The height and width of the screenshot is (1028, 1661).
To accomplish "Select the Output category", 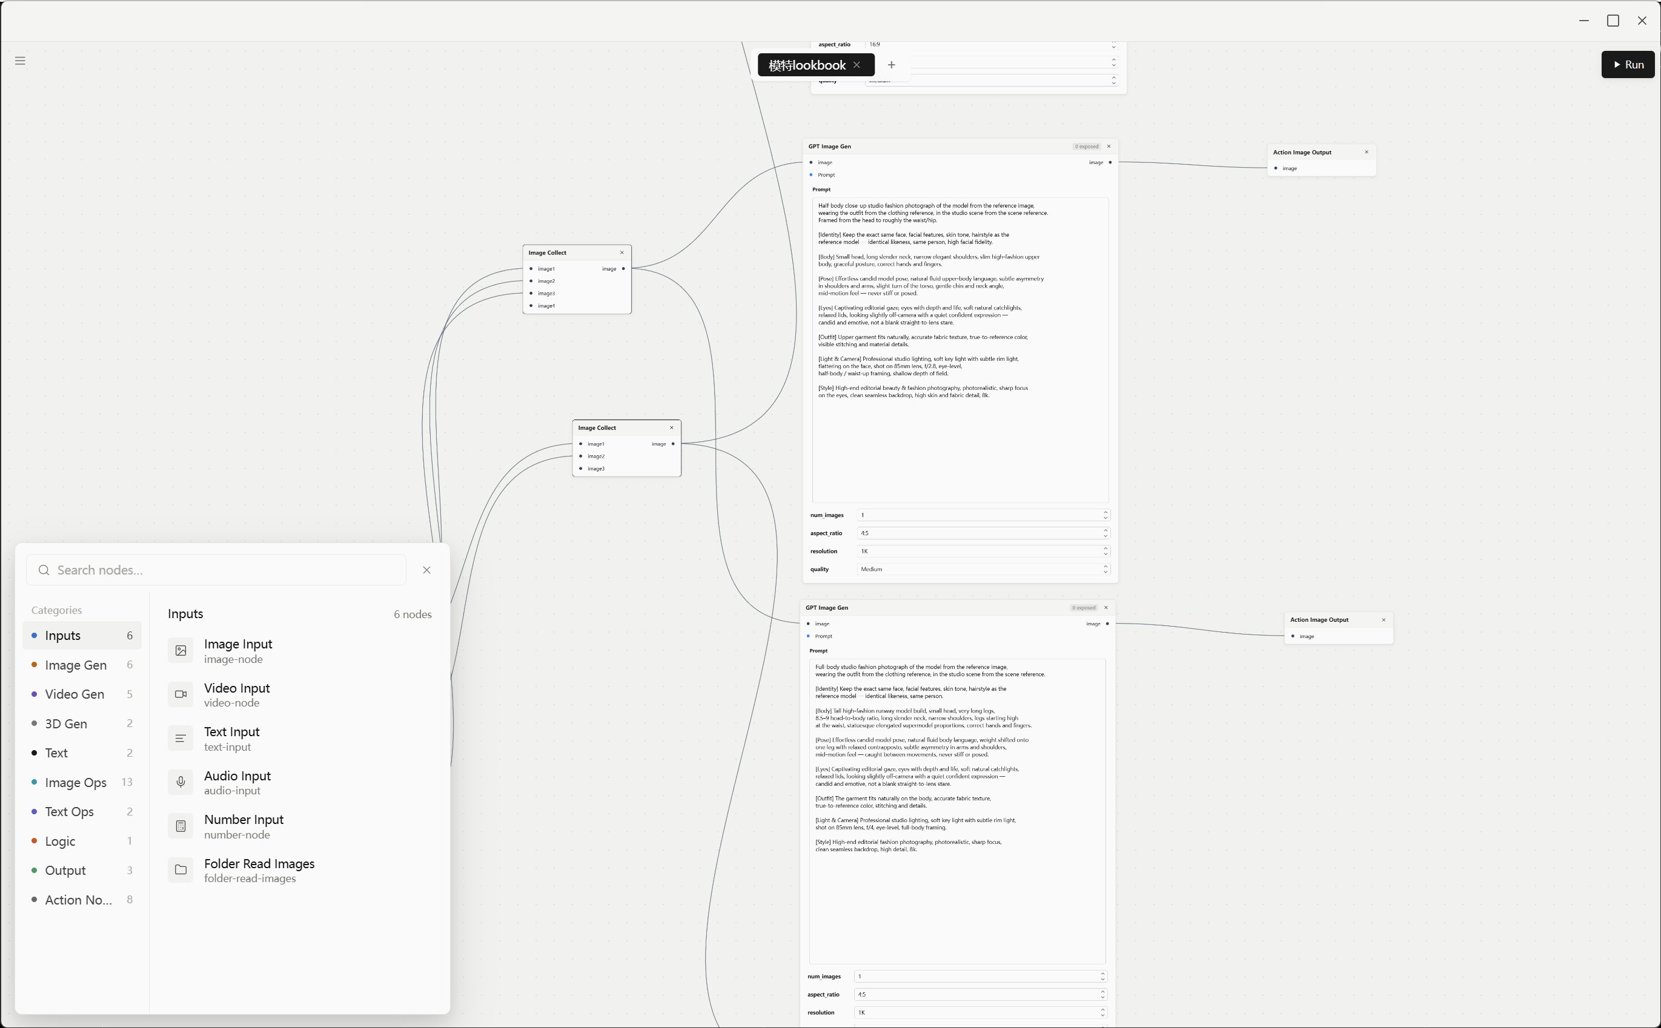I will 82,870.
